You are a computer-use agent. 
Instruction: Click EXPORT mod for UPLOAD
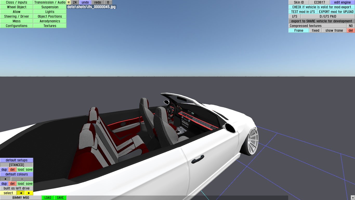coord(336,12)
